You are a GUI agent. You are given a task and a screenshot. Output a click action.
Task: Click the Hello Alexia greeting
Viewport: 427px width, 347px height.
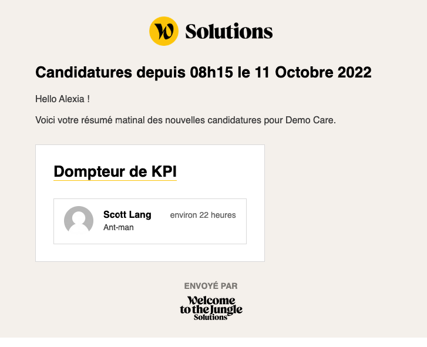62,99
